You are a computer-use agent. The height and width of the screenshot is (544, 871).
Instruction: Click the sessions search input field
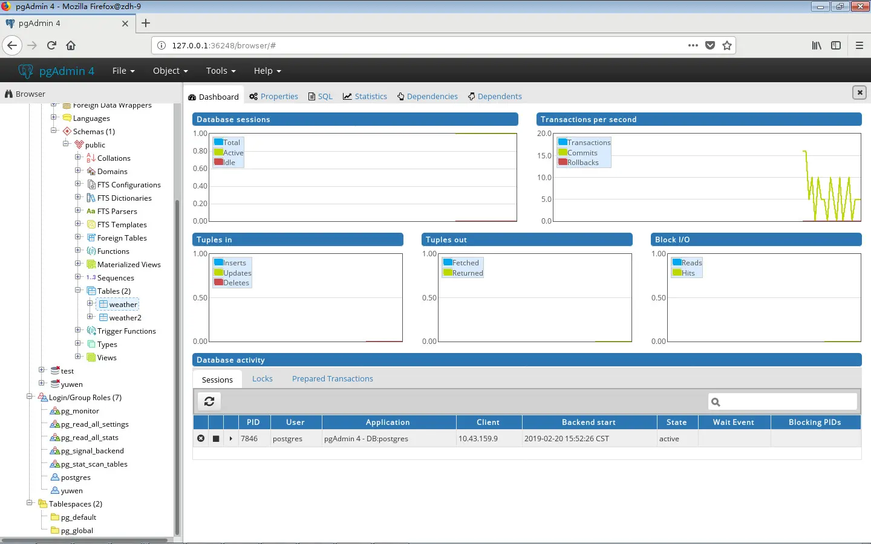[783, 401]
